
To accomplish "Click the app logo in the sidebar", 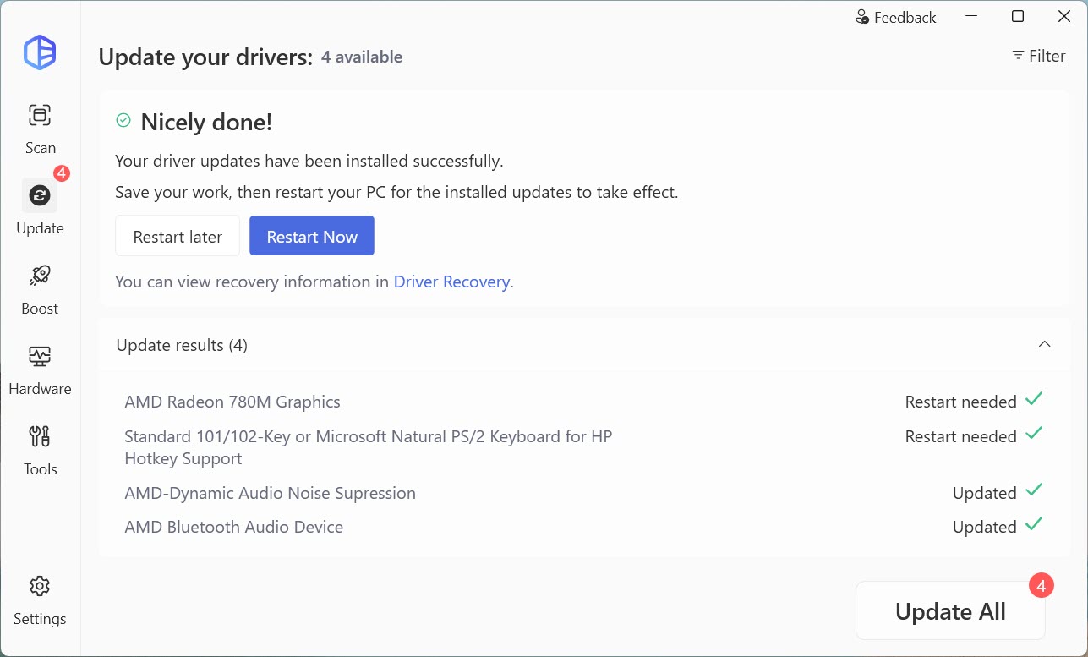I will (x=40, y=52).
